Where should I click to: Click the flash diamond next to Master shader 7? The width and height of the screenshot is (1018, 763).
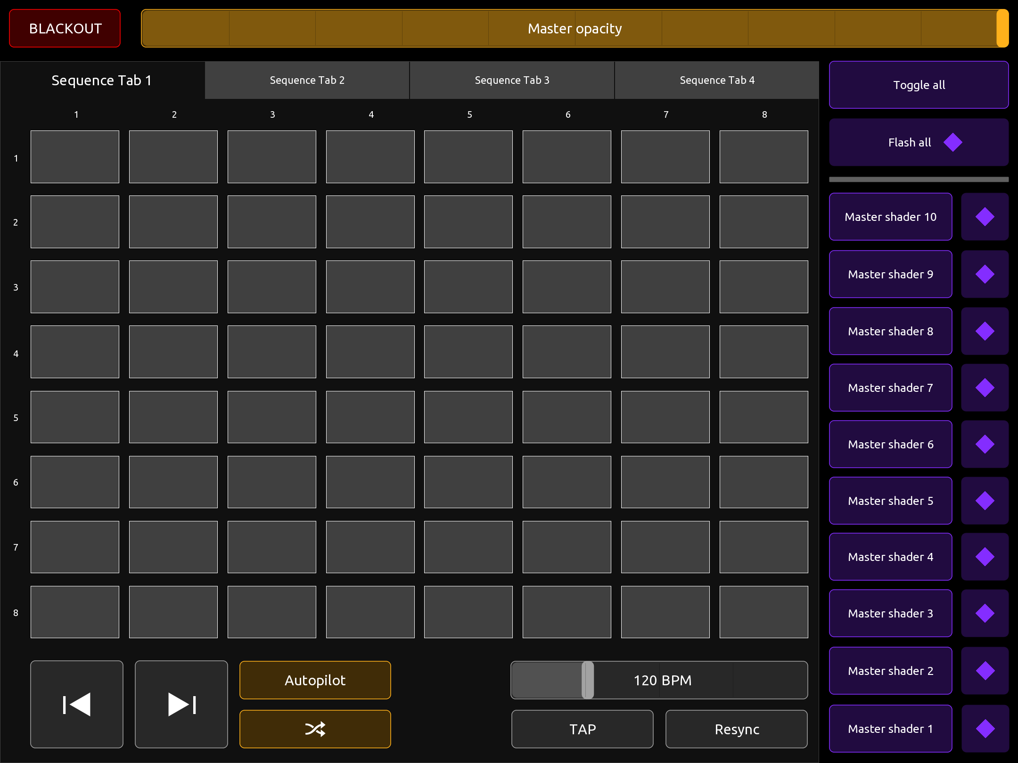point(985,388)
